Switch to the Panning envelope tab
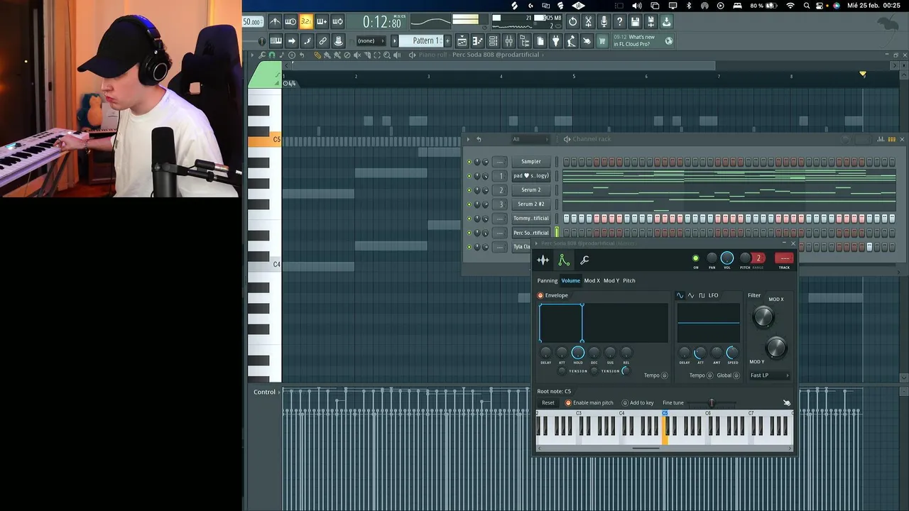Image resolution: width=909 pixels, height=511 pixels. [x=548, y=280]
